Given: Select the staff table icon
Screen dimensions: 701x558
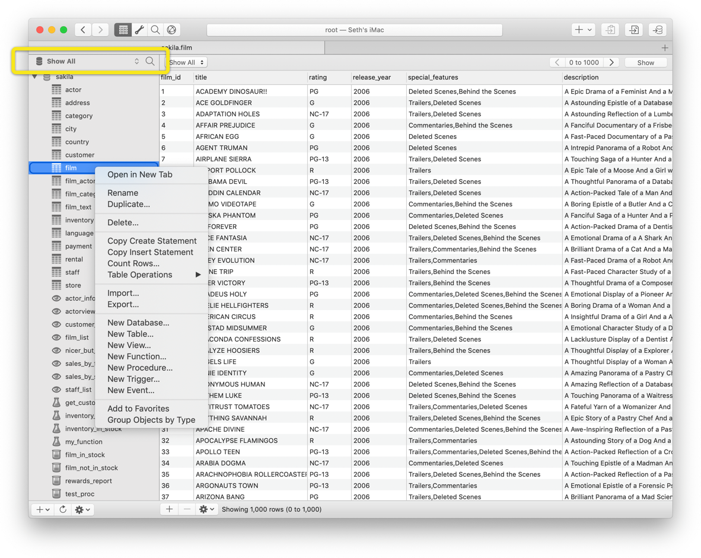Looking at the screenshot, I should coord(56,272).
